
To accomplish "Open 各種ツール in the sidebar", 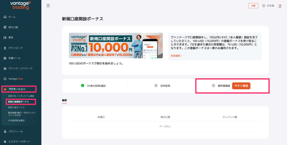I will tap(14, 58).
